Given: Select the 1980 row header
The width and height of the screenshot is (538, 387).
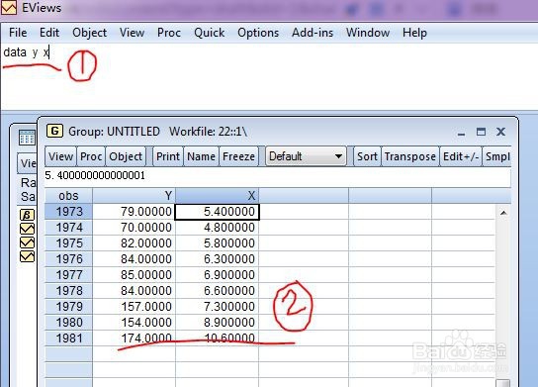Looking at the screenshot, I should pyautogui.click(x=68, y=322).
